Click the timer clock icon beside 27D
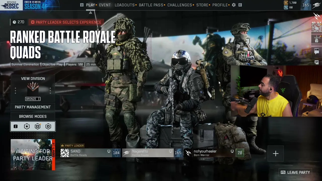322x181 pixels. tap(14, 22)
